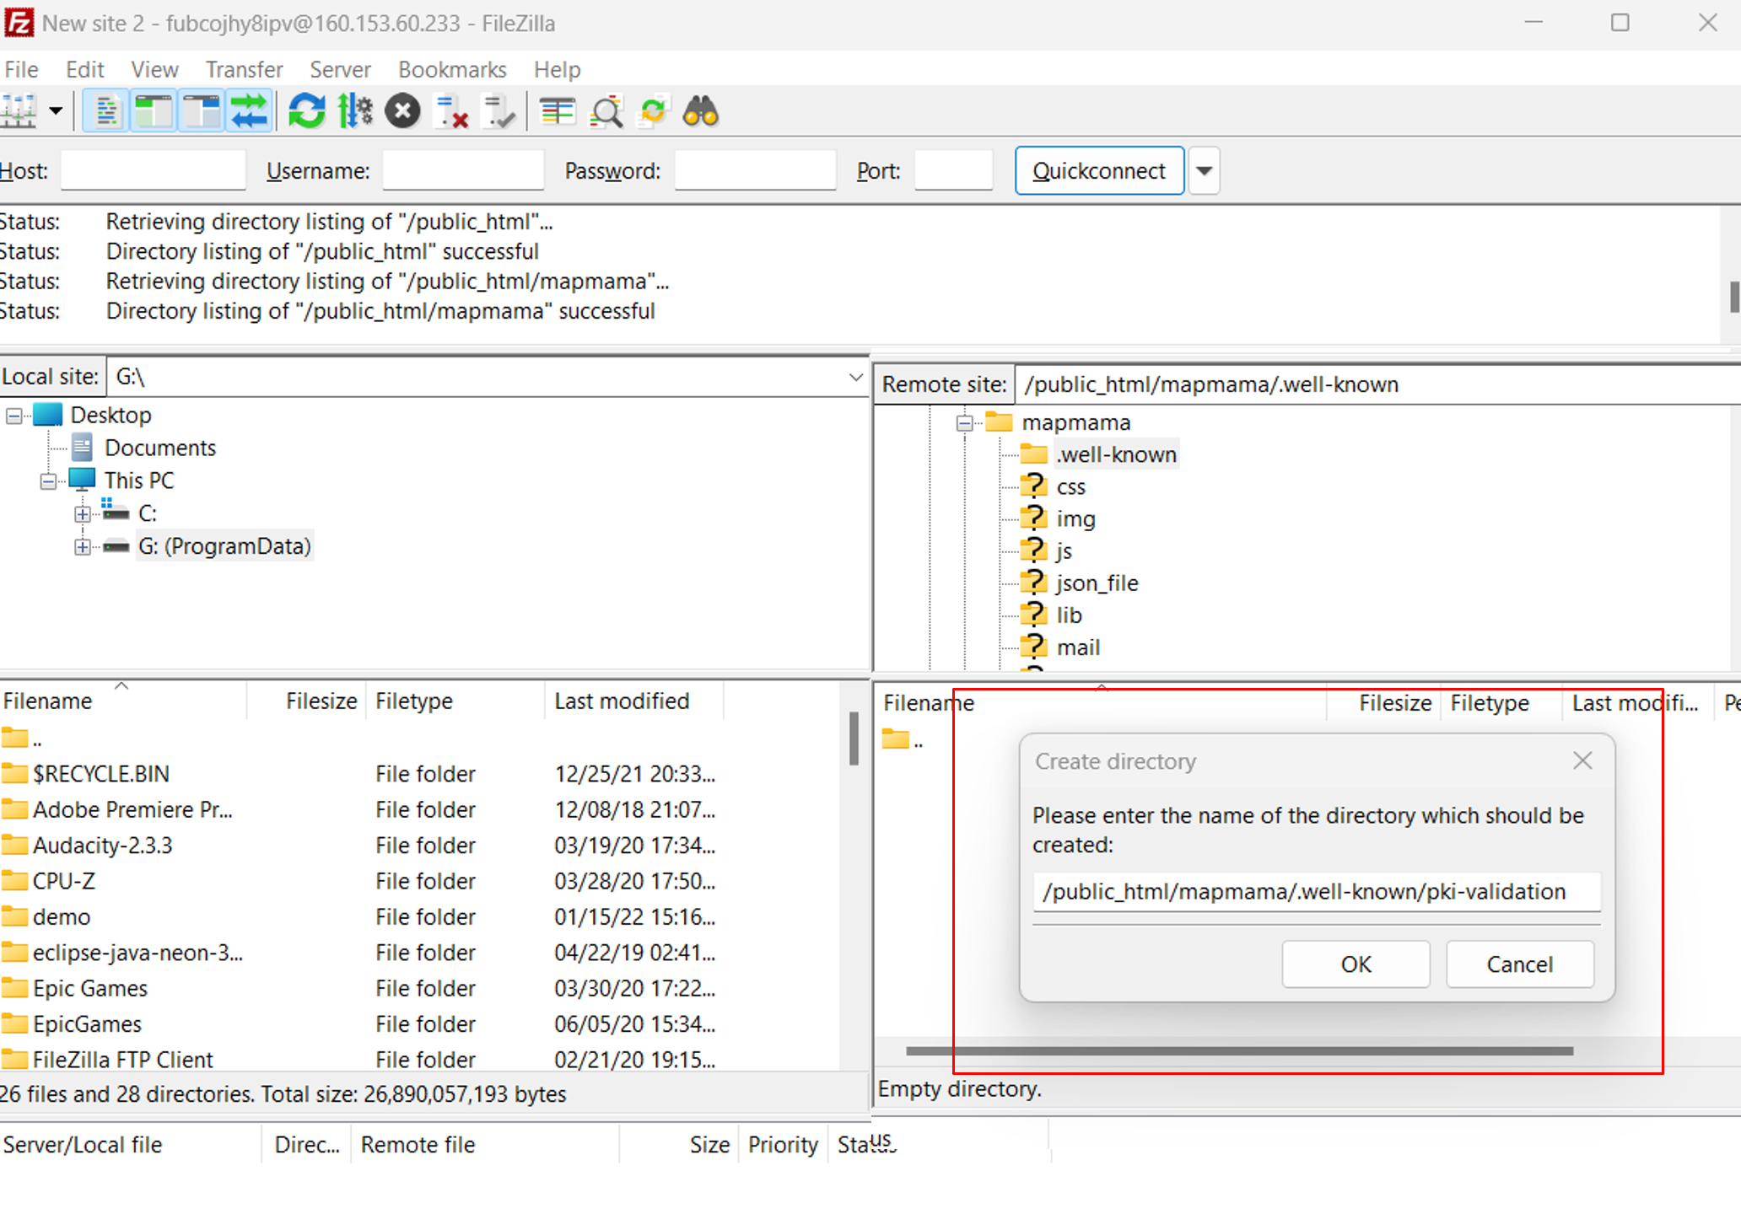This screenshot has height=1230, width=1741.
Task: Select the CPU-Z folder row
Action: 419,880
